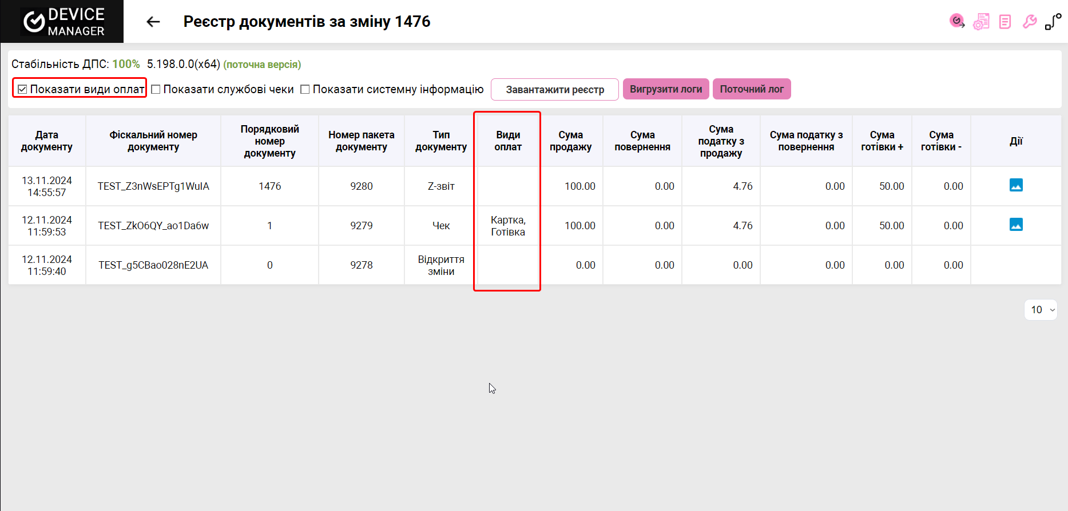Go back using the left arrow

pyautogui.click(x=153, y=22)
